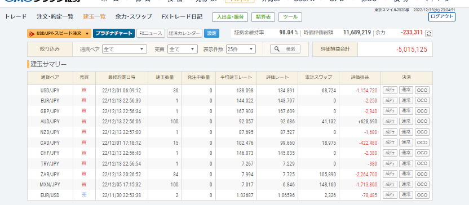Click 成行 for ZAR/JPY row
Image resolution: width=469 pixels, height=205 pixels.
tap(390, 174)
